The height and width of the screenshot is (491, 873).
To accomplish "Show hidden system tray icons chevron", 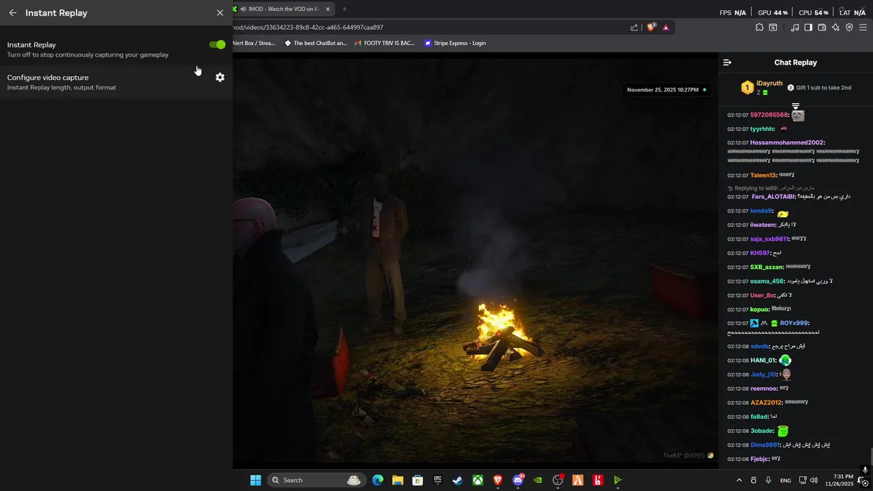I will [x=739, y=480].
